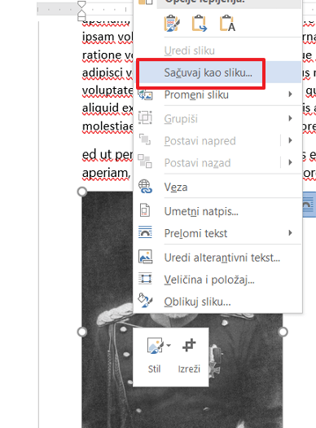Viewport: 316px width, 428px height.
Task: Click the Veza globe link icon
Action: tap(145, 187)
